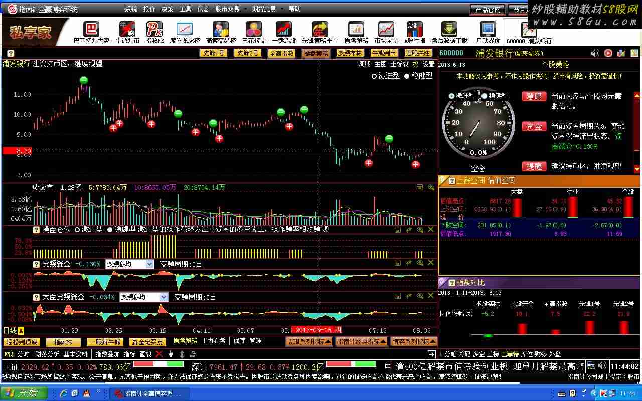642x401 pixels.
Task: Expand the 指南针经典指标 list
Action: click(x=361, y=341)
